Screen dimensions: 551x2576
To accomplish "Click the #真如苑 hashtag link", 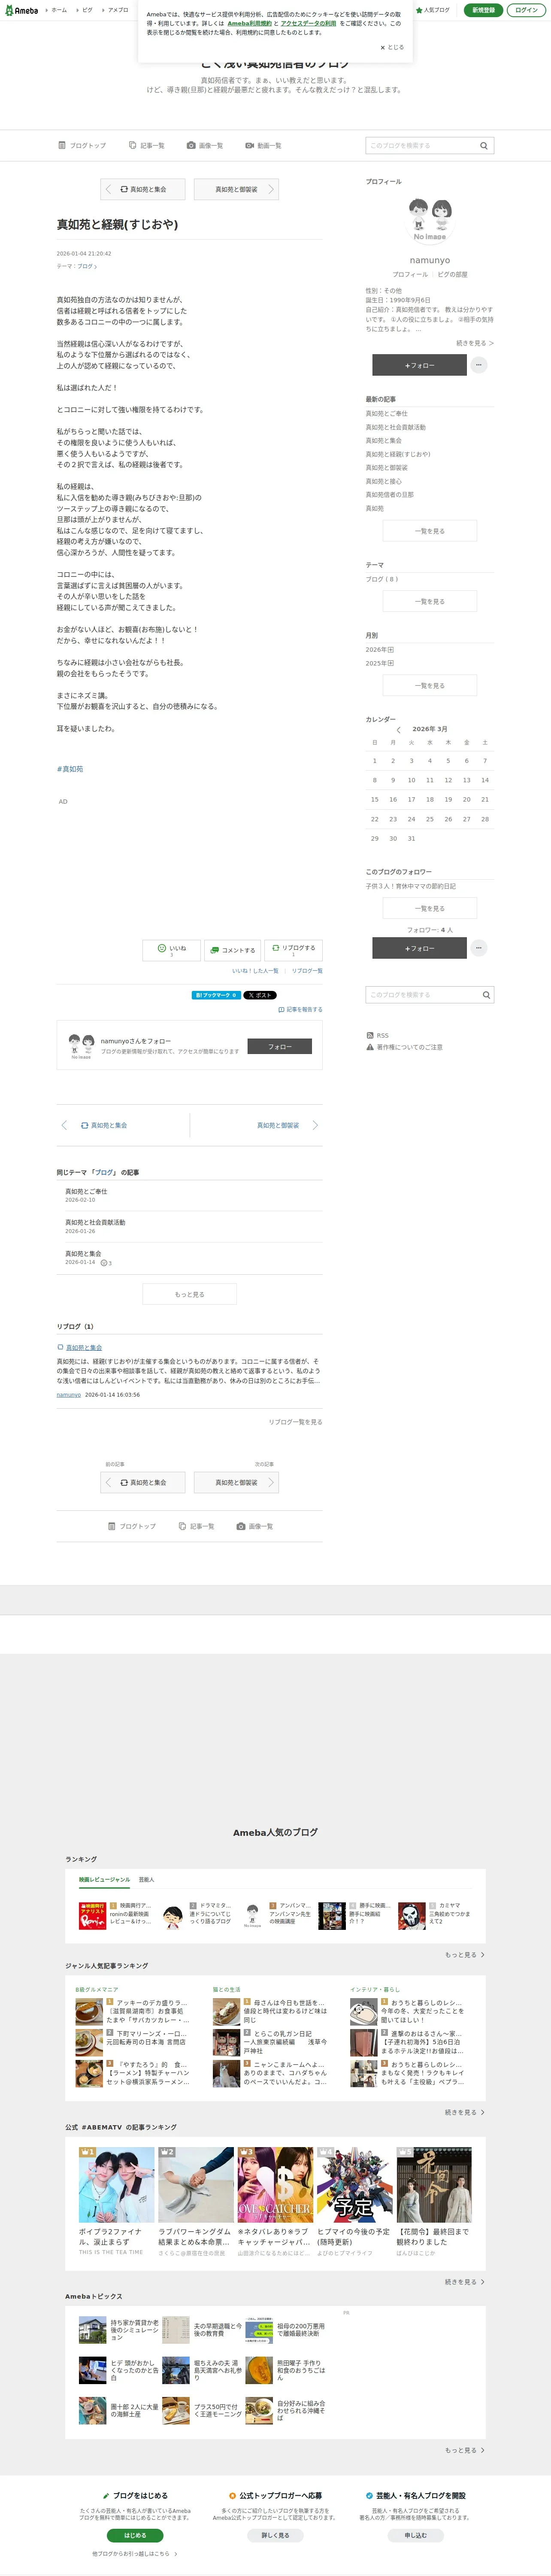I will point(70,769).
